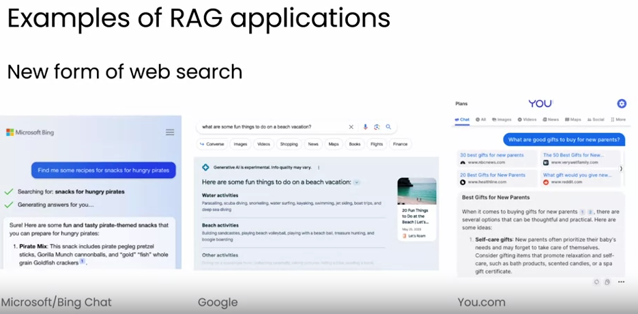Switch to the Chat tab in You.com
This screenshot has width=638, height=314.
pyautogui.click(x=462, y=119)
